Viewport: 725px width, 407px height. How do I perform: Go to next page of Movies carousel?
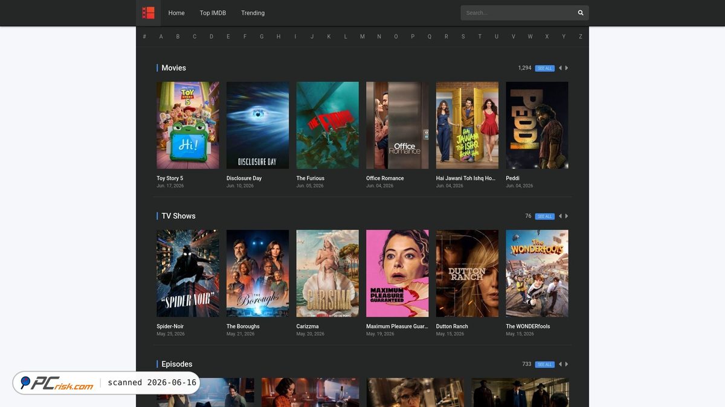coord(567,68)
